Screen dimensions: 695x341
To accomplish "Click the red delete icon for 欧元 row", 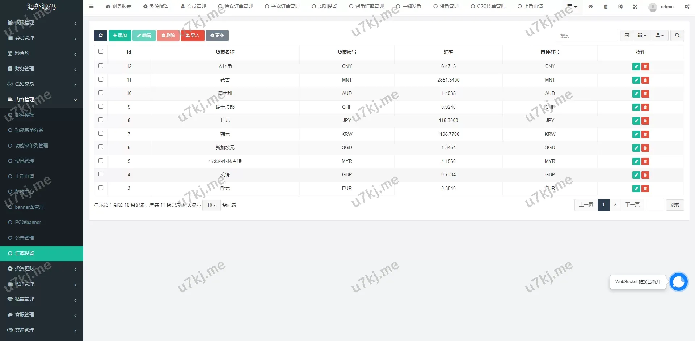I will 645,189.
